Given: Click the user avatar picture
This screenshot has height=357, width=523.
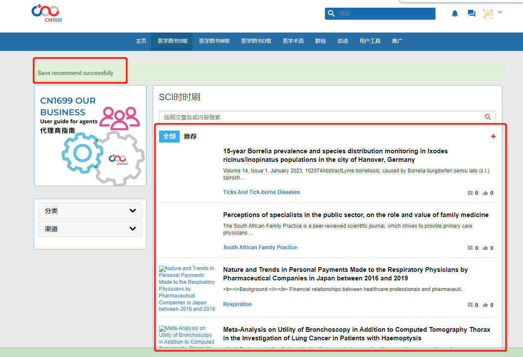Looking at the screenshot, I should [x=488, y=14].
